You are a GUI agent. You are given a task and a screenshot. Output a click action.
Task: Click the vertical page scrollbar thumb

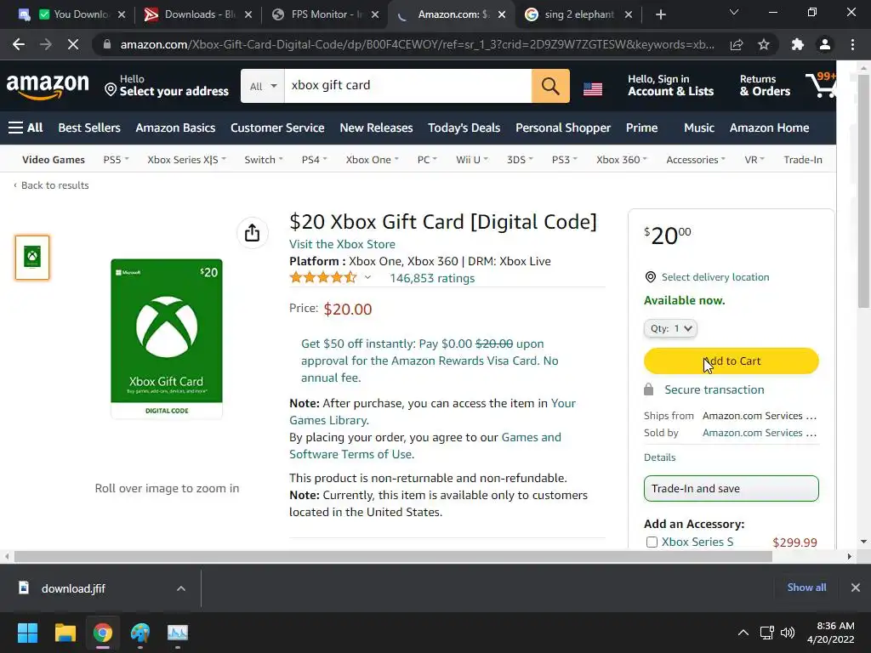(863, 191)
